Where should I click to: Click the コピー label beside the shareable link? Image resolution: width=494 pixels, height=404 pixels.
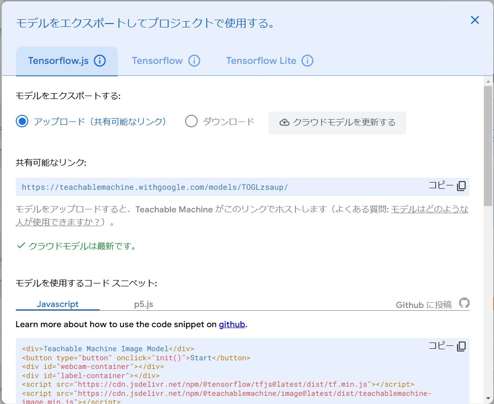point(441,185)
